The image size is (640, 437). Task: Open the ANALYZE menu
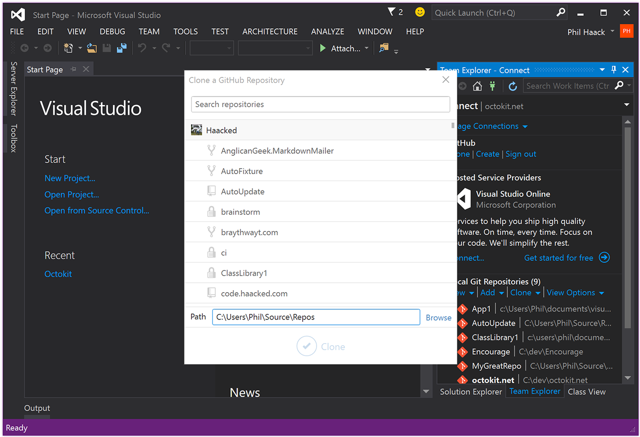pos(327,31)
